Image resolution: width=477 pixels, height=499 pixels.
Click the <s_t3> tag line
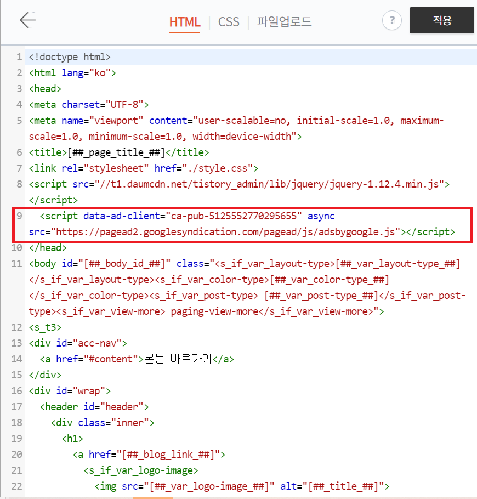45,327
